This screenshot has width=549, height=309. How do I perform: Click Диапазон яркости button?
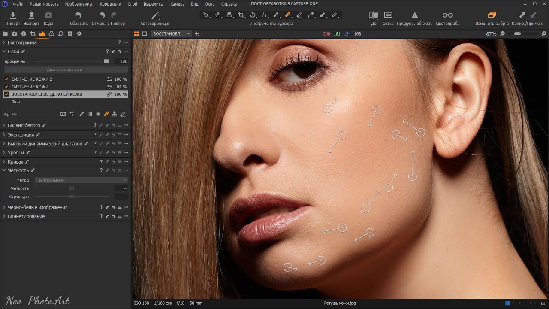pyautogui.click(x=66, y=70)
